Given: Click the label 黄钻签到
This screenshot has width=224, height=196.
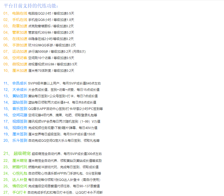Looking at the screenshot, I should (20, 96).
